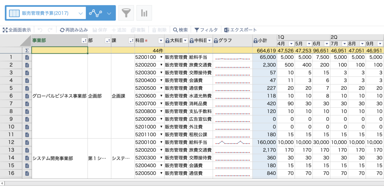Click the sort button on 課 header

pyautogui.click(x=131, y=41)
